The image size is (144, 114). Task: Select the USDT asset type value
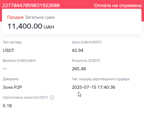8,50
